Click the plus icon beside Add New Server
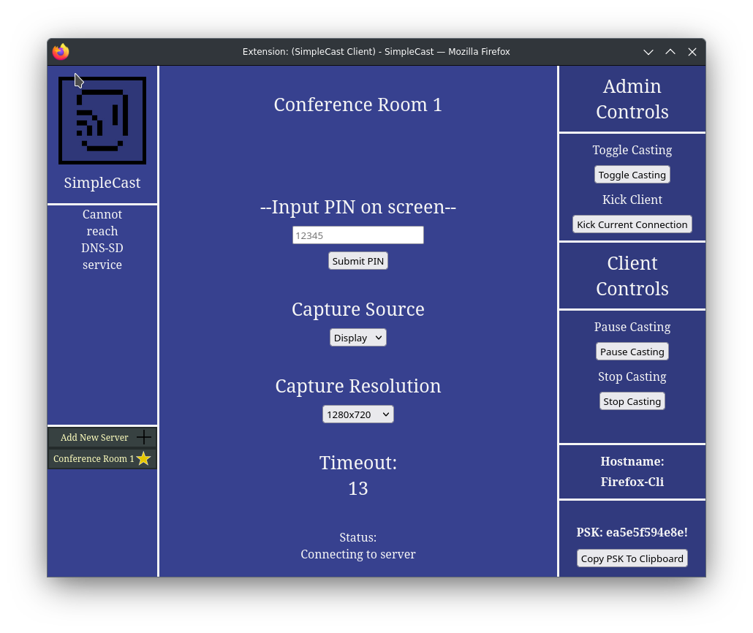 point(144,437)
